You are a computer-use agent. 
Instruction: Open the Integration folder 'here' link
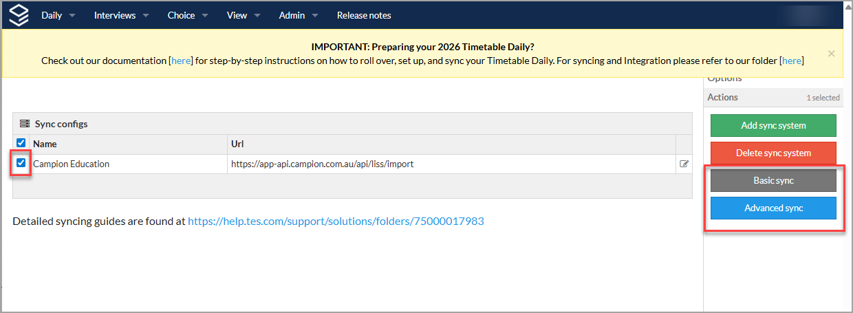coord(792,61)
